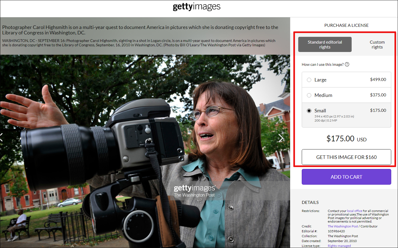Viewport: 398px width, 248px height.
Task: Click the ADD TO CART button
Action: click(346, 177)
